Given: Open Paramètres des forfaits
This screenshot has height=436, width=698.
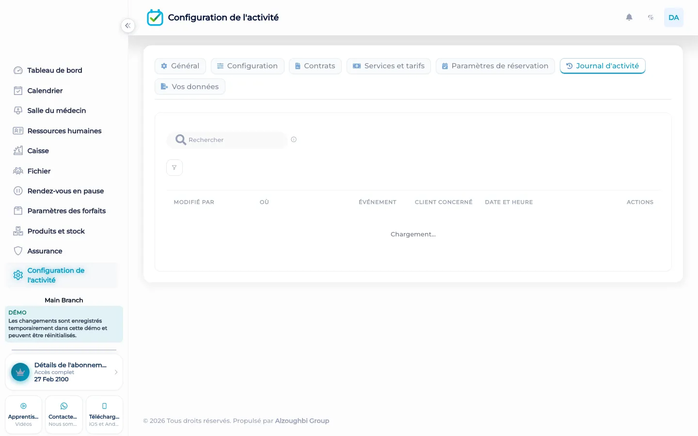Looking at the screenshot, I should click(x=63, y=211).
